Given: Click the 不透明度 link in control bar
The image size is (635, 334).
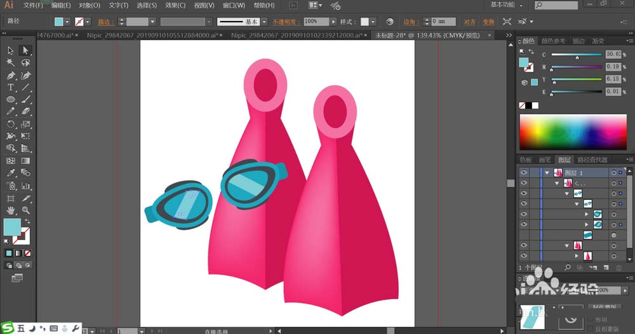Looking at the screenshot, I should [286, 22].
